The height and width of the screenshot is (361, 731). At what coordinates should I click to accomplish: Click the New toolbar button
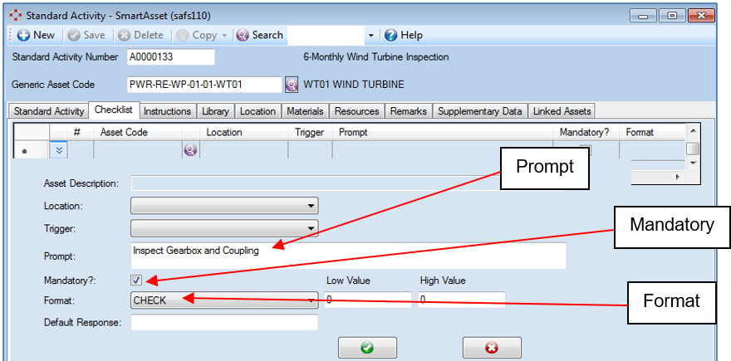36,35
